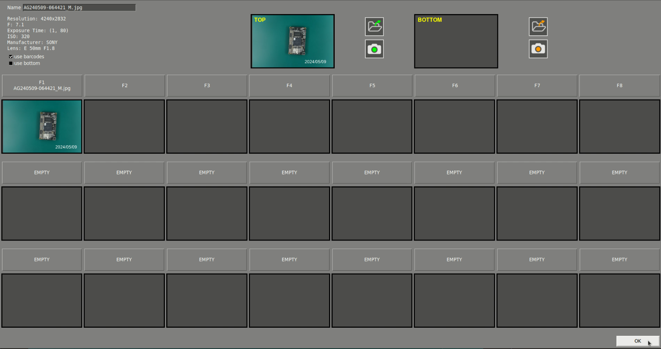661x349 pixels.
Task: Select the empty BOTTOM preview panel
Action: tap(456, 41)
